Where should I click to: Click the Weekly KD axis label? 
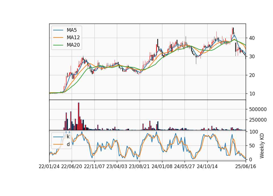(x=262, y=146)
